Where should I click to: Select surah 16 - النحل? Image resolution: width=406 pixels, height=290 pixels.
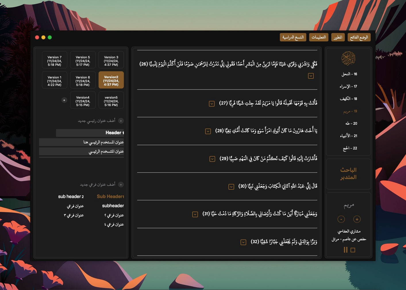click(349, 74)
